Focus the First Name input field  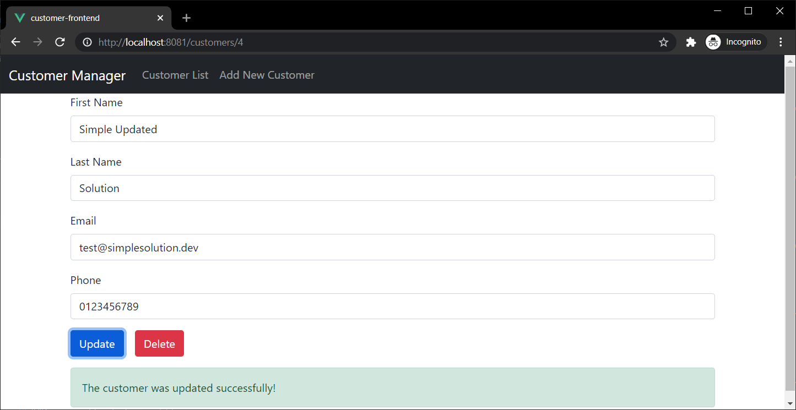click(x=392, y=129)
